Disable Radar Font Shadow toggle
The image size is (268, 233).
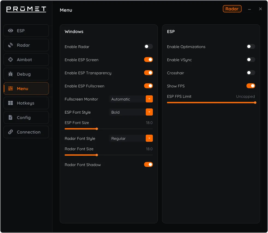tap(148, 164)
